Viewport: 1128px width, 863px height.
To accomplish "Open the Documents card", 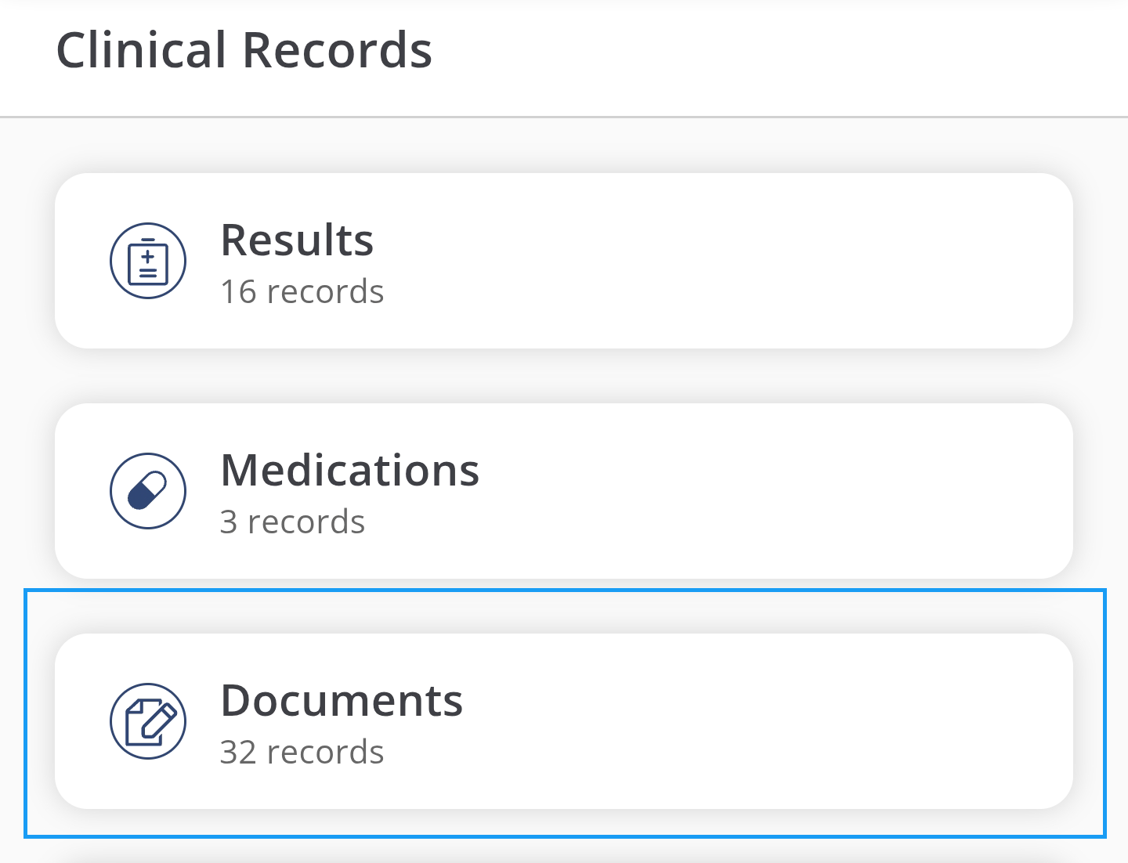I will coord(564,721).
